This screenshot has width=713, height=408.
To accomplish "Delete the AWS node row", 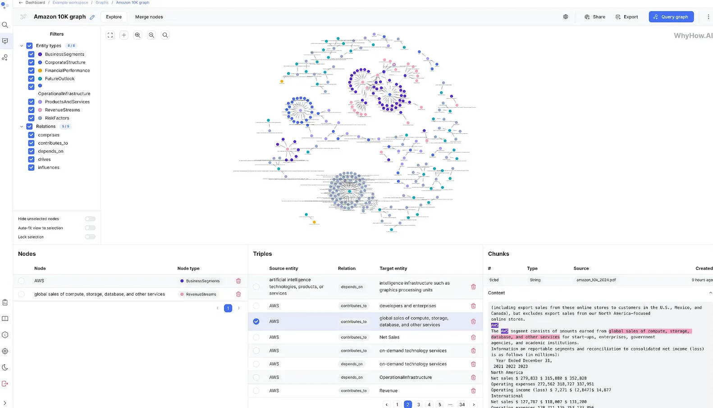I will point(238,281).
